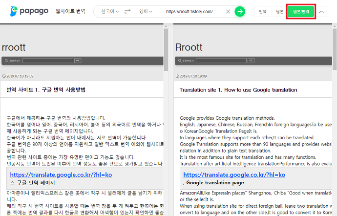Open the Google translate link in left pane

click(61, 174)
